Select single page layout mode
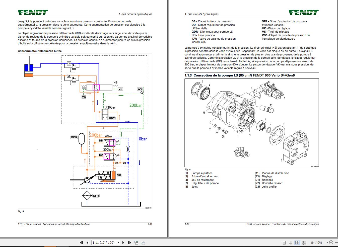The height and width of the screenshot is (247, 338). pos(284,242)
